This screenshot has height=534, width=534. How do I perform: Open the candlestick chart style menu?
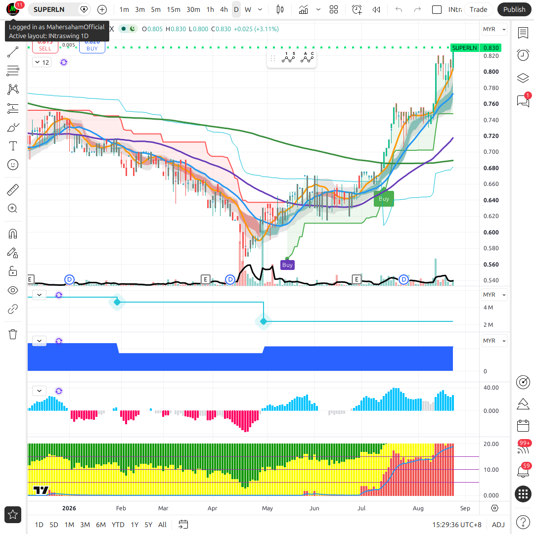280,9
